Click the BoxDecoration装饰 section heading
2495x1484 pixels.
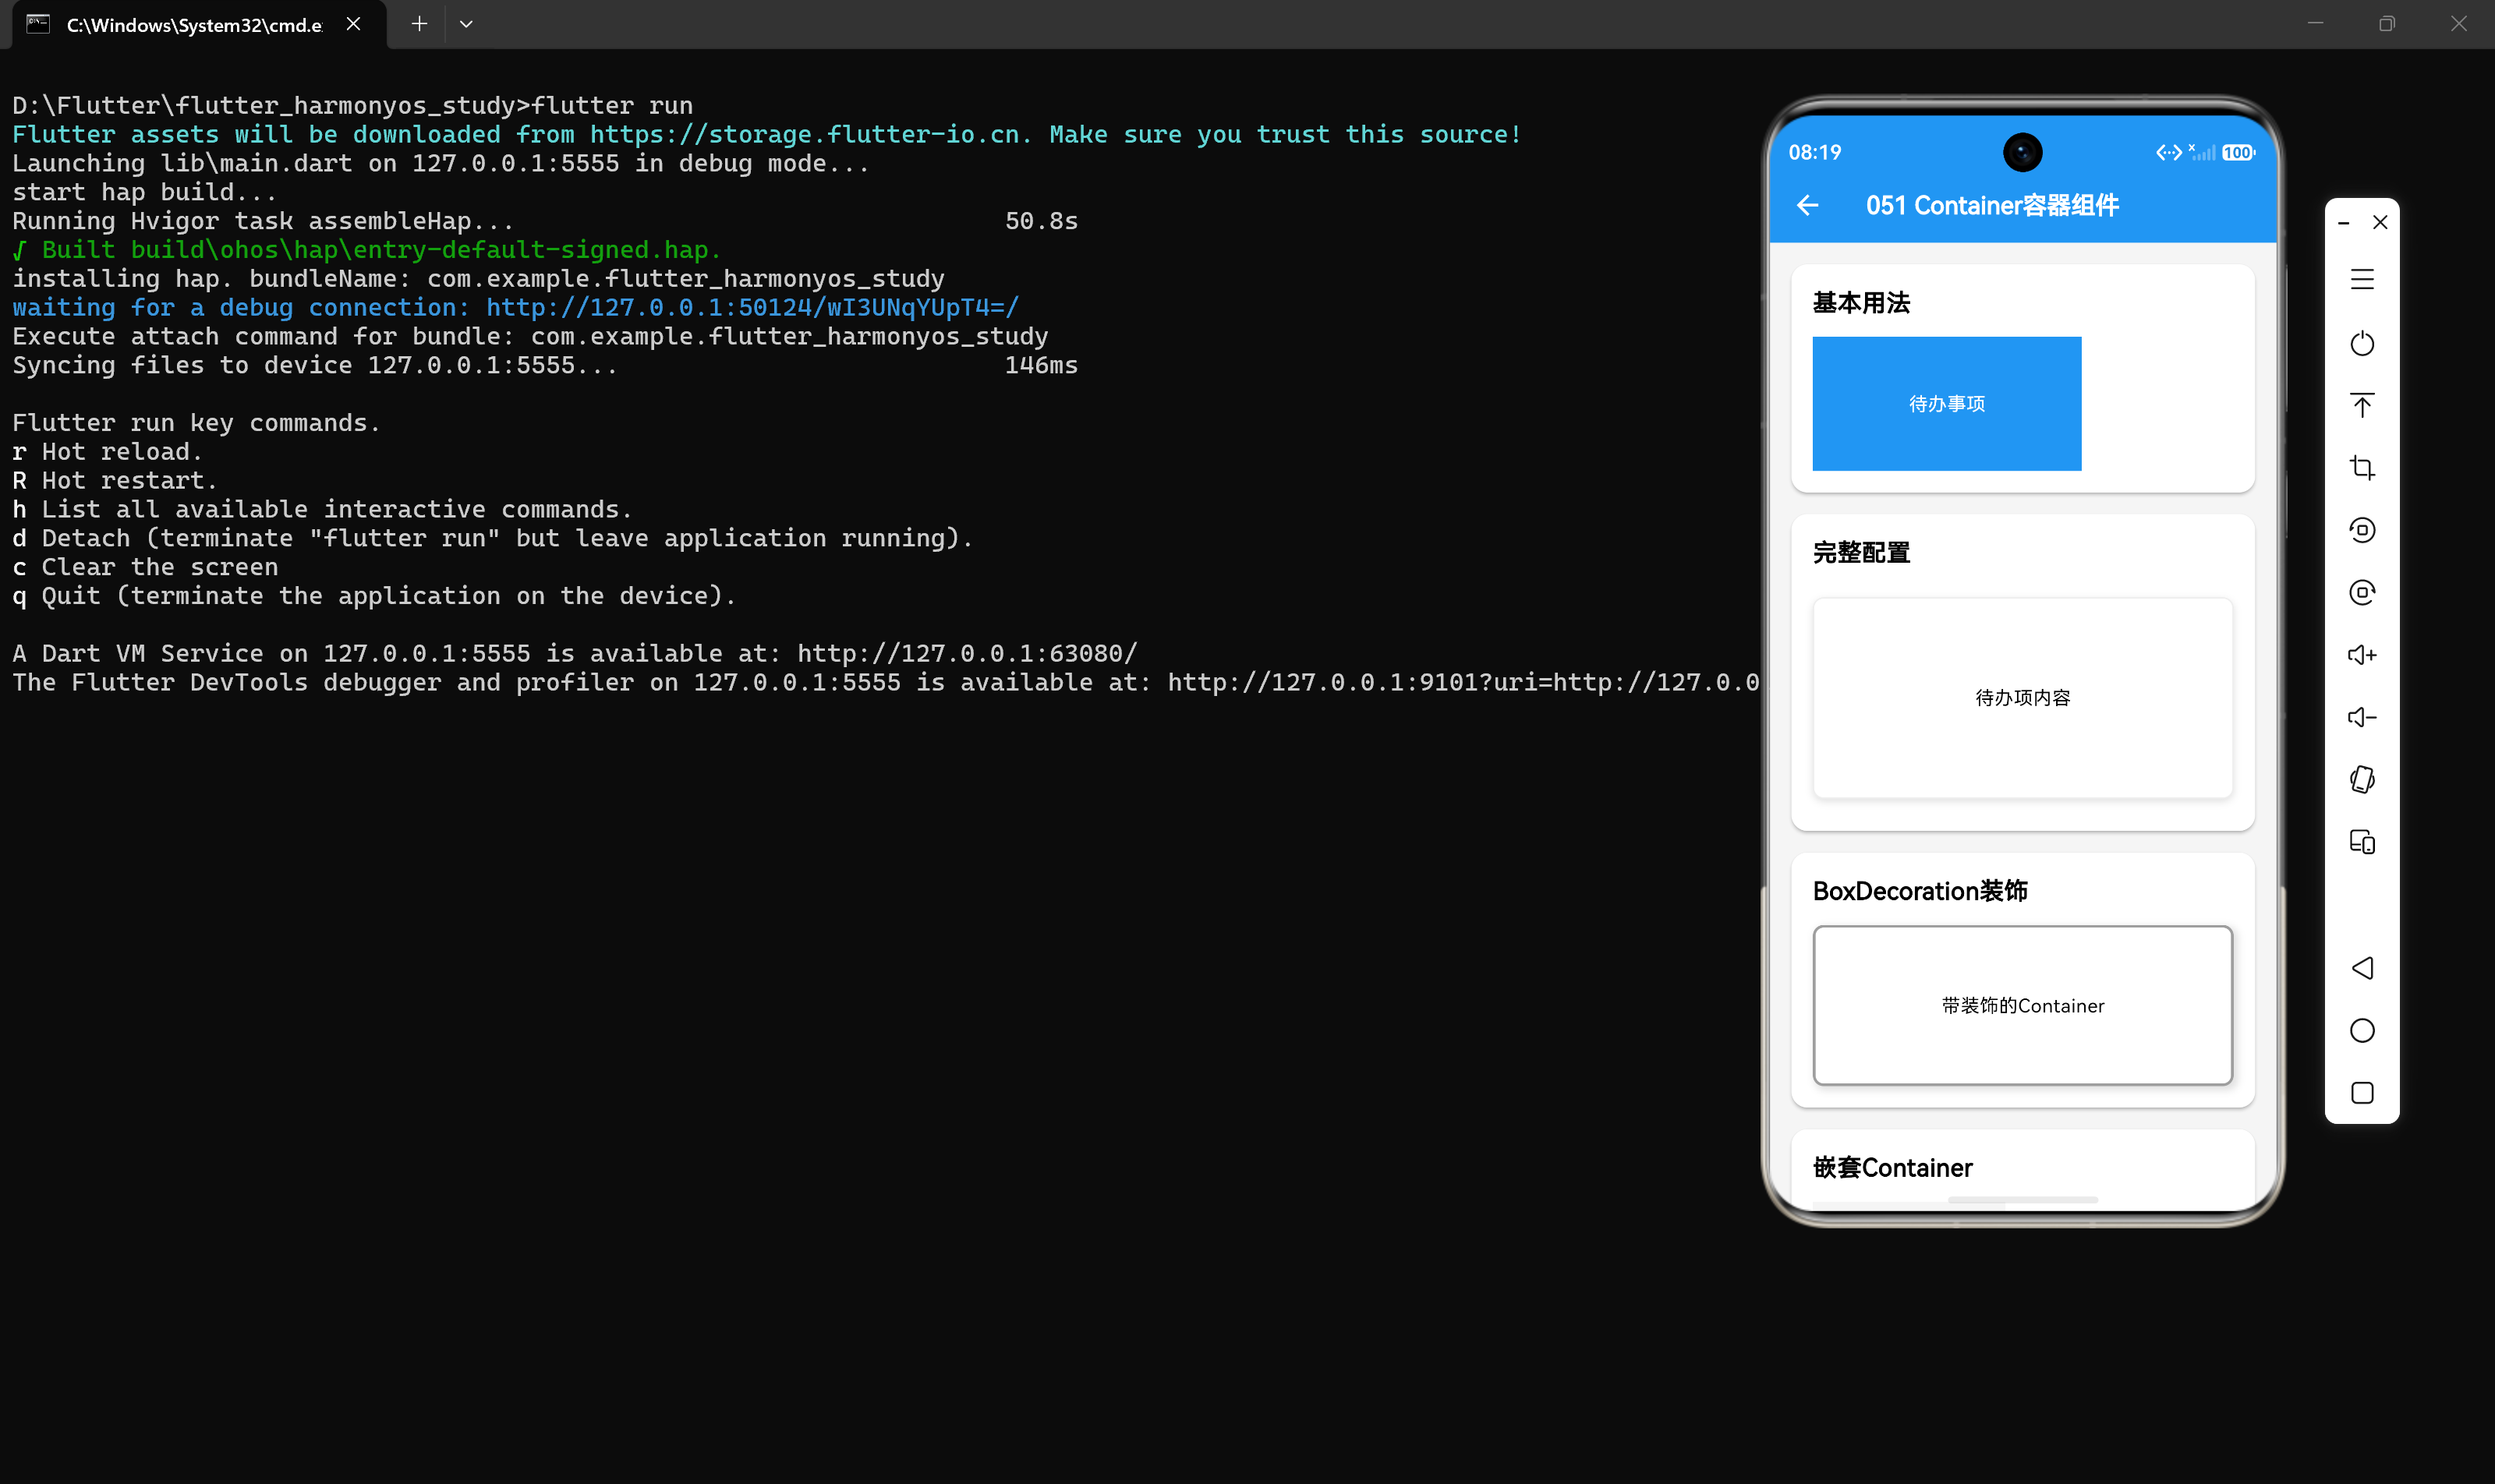pos(1920,890)
